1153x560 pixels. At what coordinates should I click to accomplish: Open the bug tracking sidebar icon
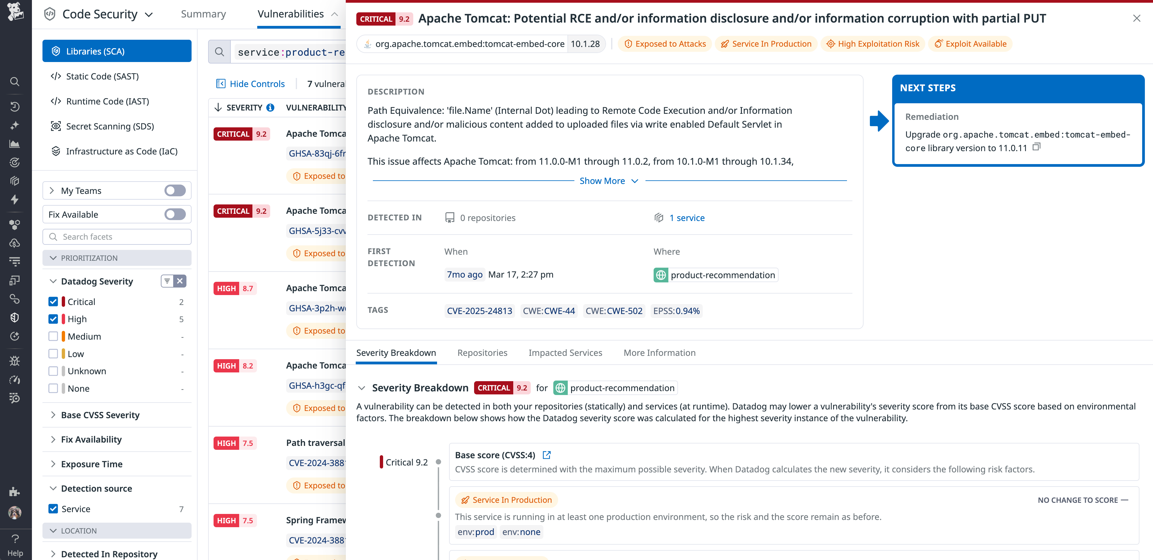[15, 361]
